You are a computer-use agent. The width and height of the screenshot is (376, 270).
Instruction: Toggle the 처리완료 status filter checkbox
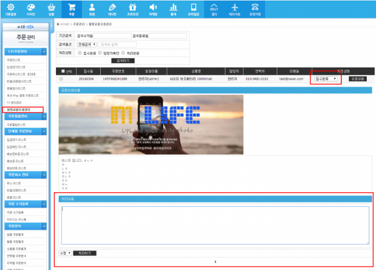tap(122, 52)
